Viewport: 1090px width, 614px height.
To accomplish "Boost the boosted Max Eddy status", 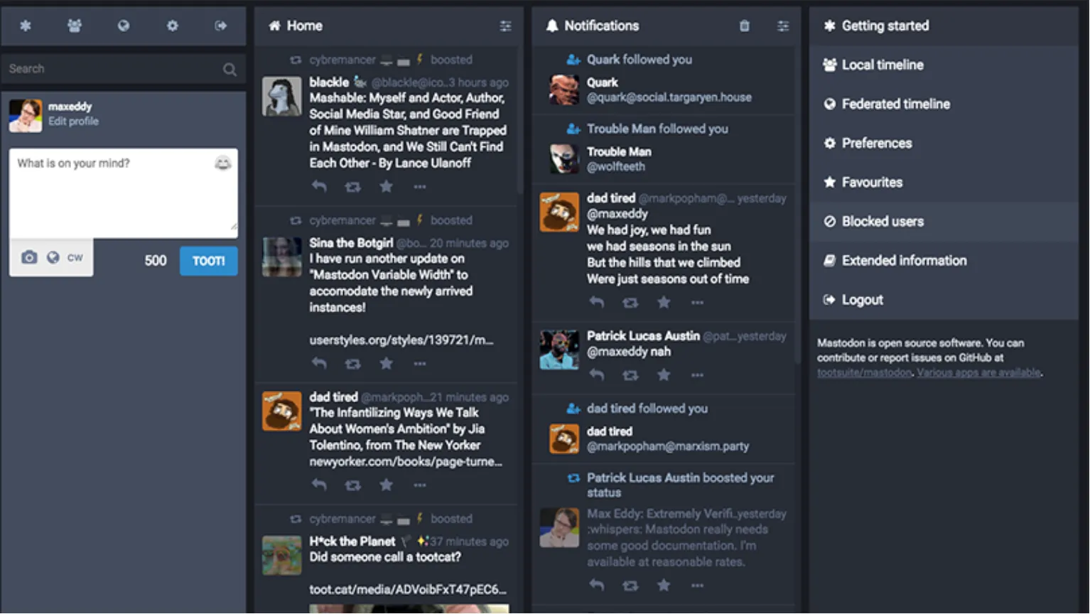I will click(x=630, y=586).
